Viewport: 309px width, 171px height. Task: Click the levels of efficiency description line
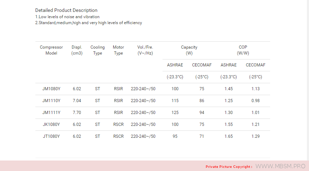coord(89,23)
